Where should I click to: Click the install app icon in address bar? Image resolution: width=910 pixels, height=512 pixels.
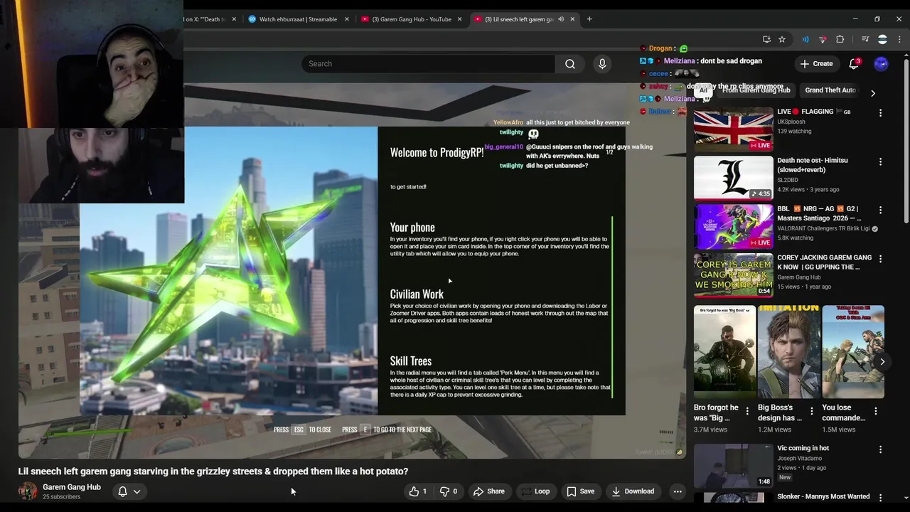point(766,39)
